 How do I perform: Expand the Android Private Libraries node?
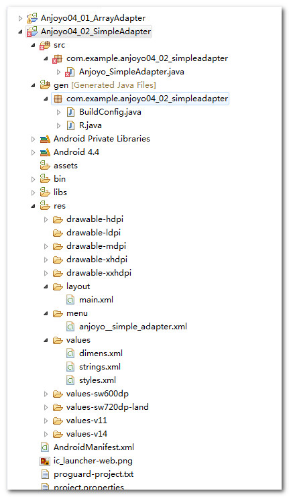tap(34, 139)
